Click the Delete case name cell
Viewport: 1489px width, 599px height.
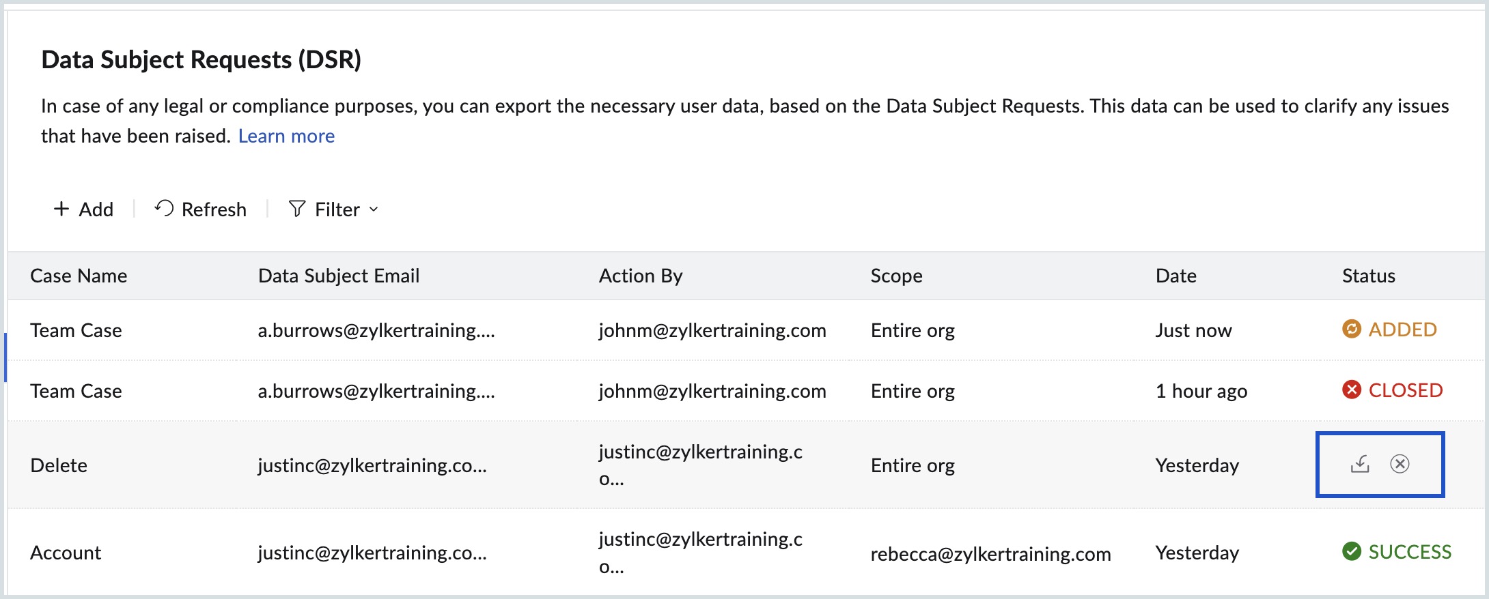click(x=59, y=465)
